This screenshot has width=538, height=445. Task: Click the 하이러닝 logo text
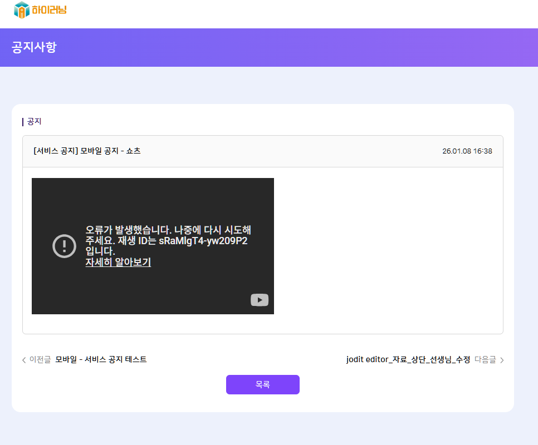(x=49, y=9)
